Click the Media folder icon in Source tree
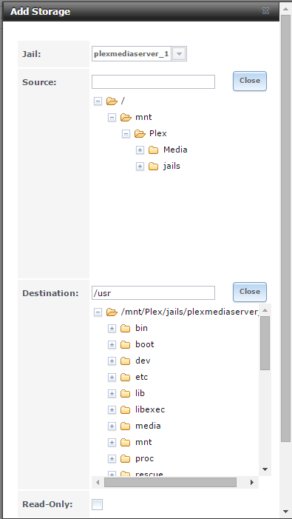Image resolution: width=292 pixels, height=519 pixels. [153, 150]
